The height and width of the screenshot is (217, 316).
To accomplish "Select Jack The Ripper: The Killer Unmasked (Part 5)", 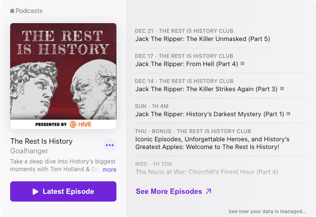I will coord(202,39).
